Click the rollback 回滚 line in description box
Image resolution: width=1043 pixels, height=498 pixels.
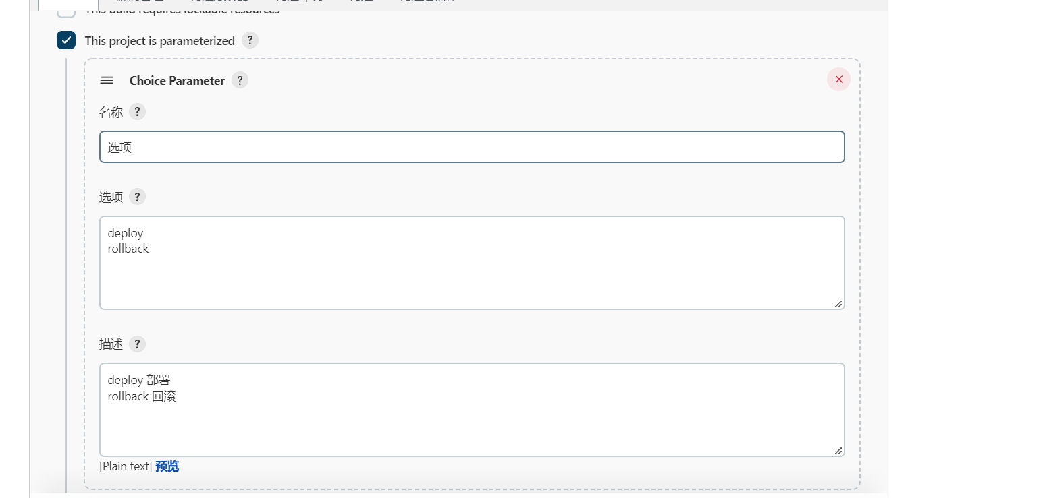pos(142,396)
